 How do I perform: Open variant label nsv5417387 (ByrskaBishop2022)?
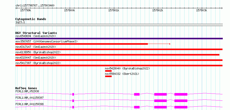pos(38,63)
